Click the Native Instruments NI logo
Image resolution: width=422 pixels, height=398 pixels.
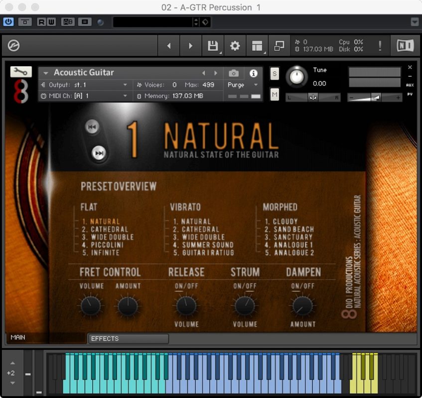pos(406,45)
